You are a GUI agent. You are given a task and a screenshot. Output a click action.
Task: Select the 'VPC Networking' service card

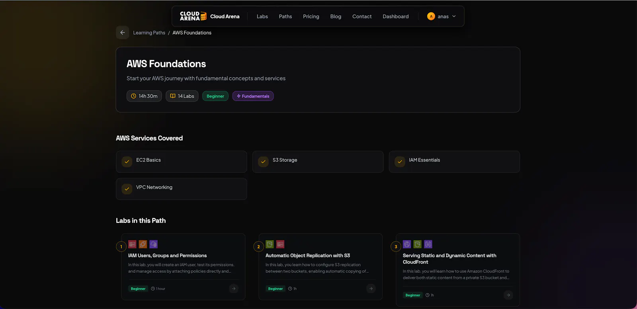coord(182,189)
